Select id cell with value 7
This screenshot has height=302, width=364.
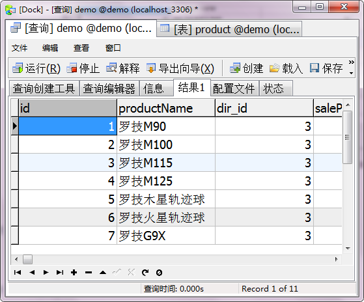(x=68, y=236)
